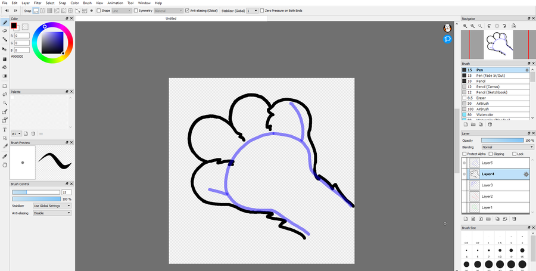Toggle the Shape checkbox
This screenshot has width=536, height=271.
coord(99,11)
